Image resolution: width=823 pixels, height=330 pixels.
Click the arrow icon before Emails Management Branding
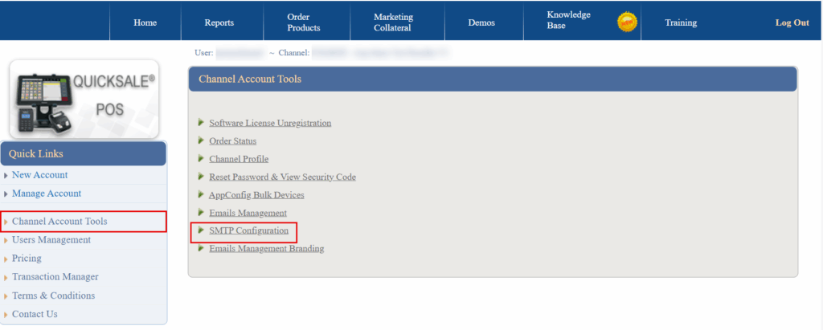(x=201, y=248)
